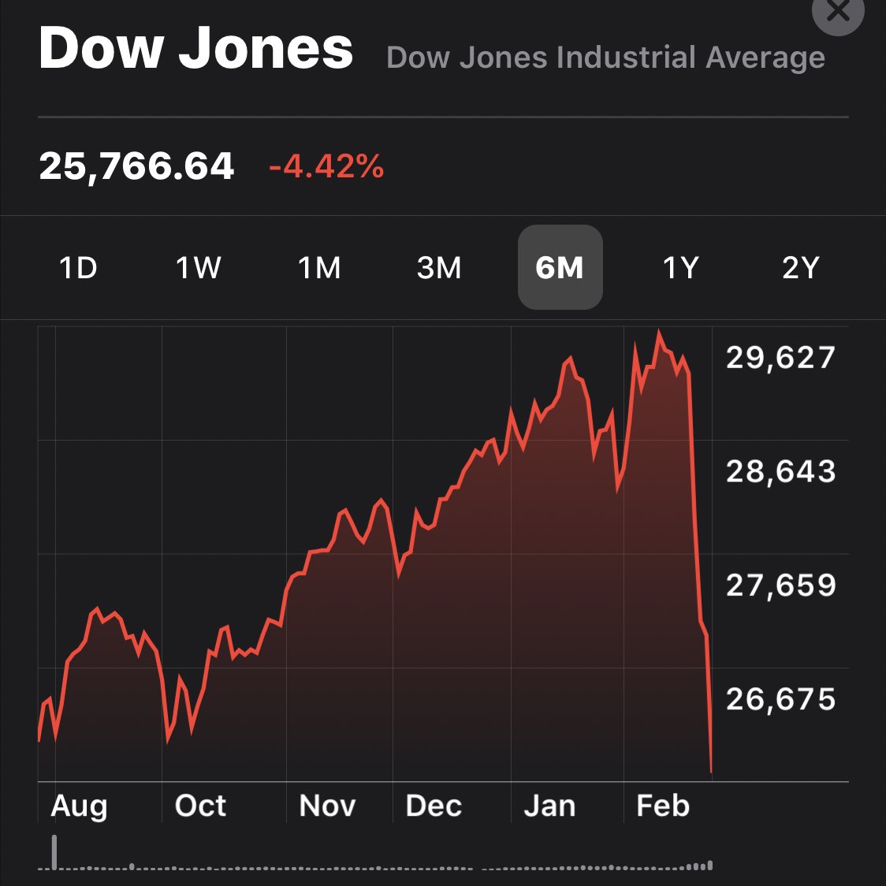Switch chart to 1Y range
This screenshot has height=886, width=886.
680,268
